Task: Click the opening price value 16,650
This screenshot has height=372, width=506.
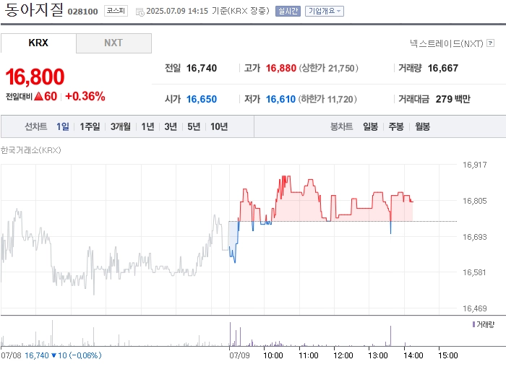Action: (202, 99)
